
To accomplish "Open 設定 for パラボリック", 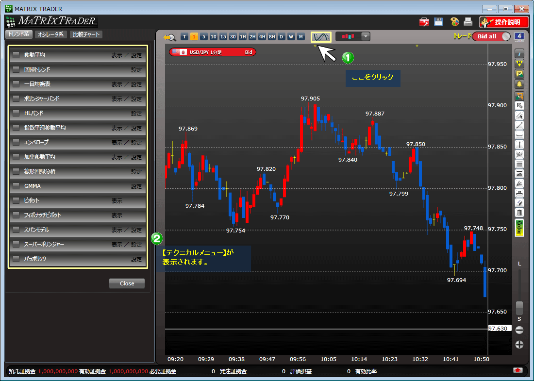I will tap(136, 259).
